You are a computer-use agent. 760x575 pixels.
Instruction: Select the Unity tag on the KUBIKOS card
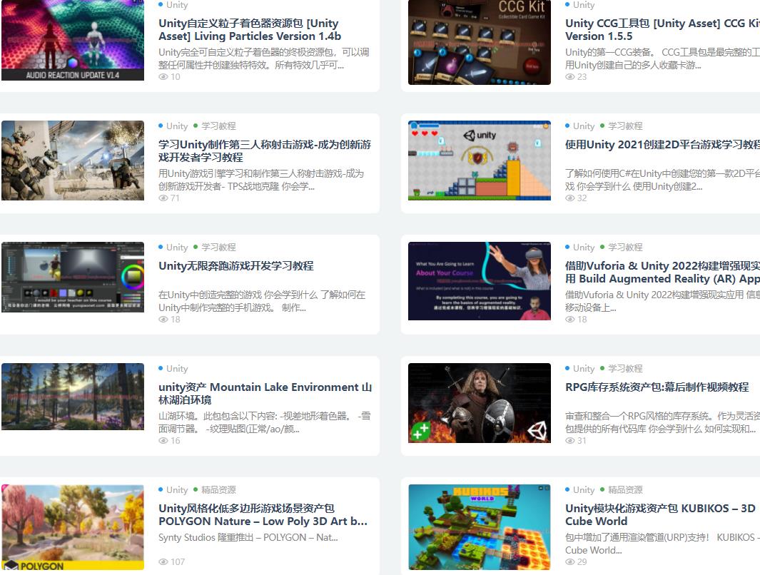[584, 489]
